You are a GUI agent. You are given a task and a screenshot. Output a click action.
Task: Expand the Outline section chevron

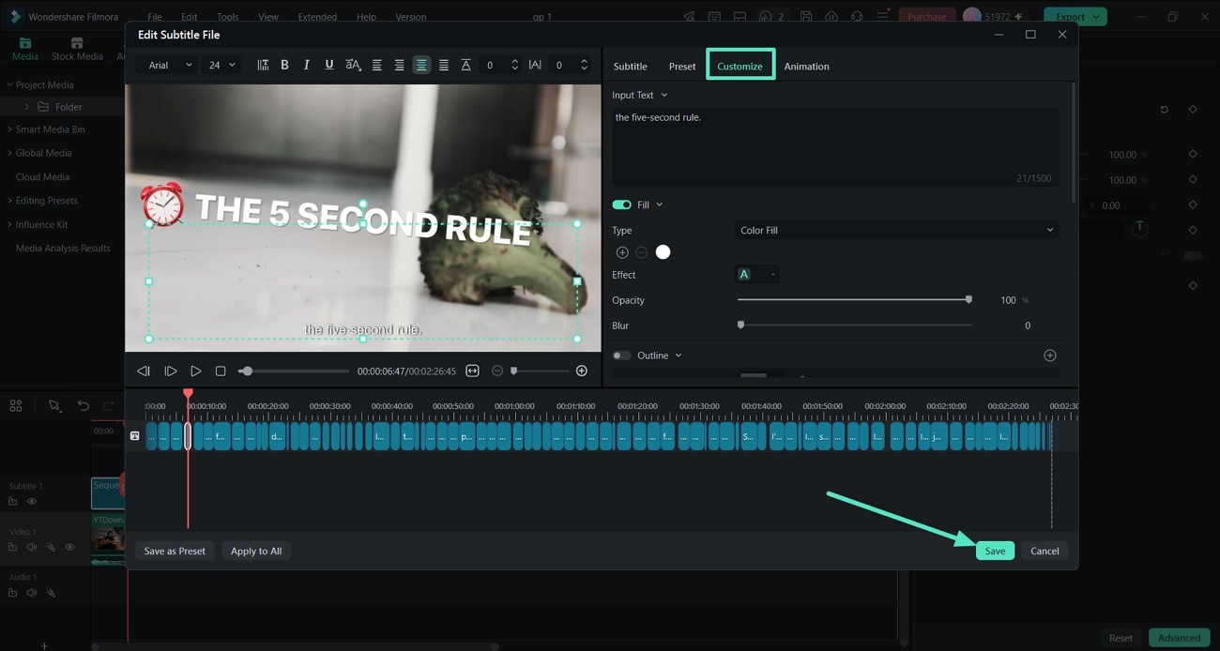(679, 356)
